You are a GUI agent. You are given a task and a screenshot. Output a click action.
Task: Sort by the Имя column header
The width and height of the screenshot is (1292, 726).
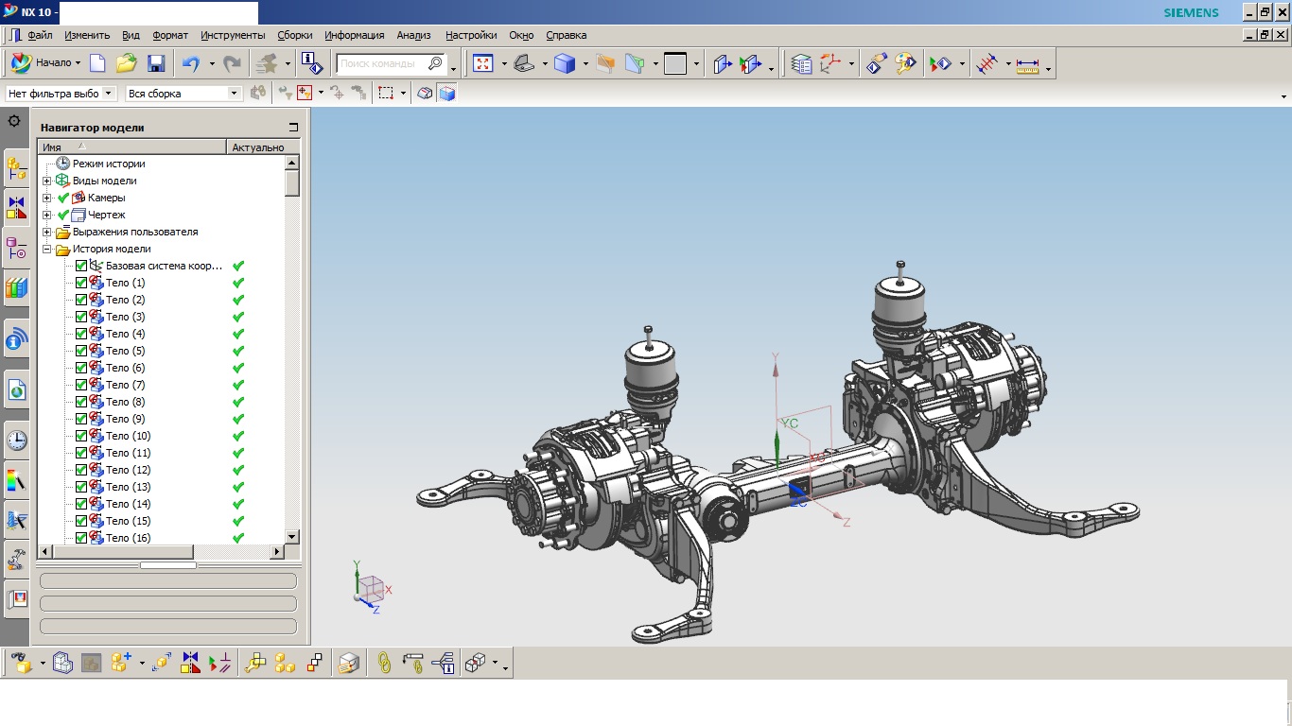point(132,147)
